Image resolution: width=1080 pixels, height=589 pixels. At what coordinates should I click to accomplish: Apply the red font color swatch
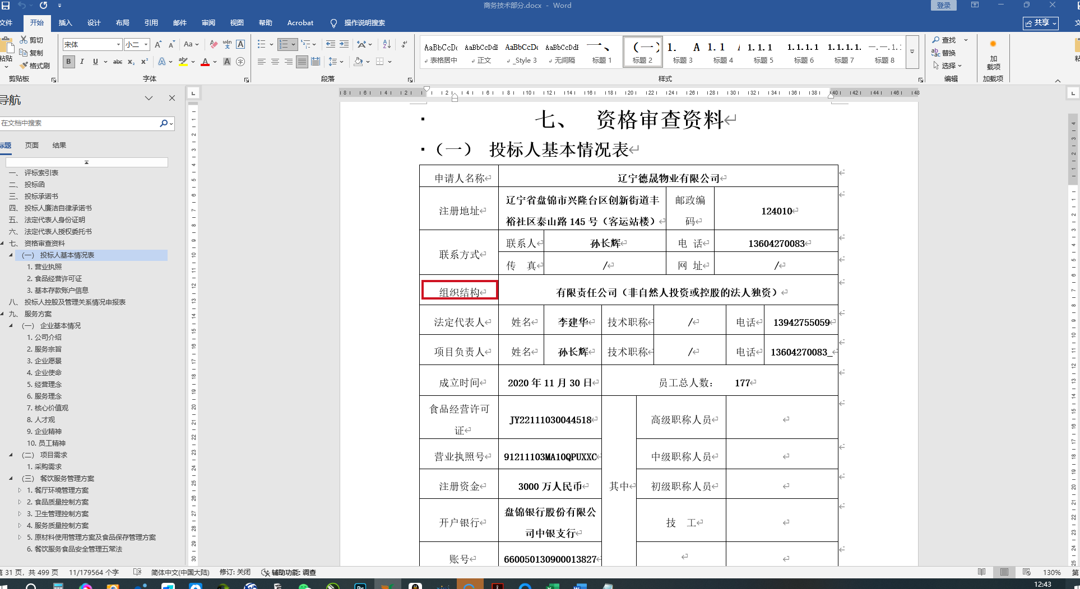[205, 62]
